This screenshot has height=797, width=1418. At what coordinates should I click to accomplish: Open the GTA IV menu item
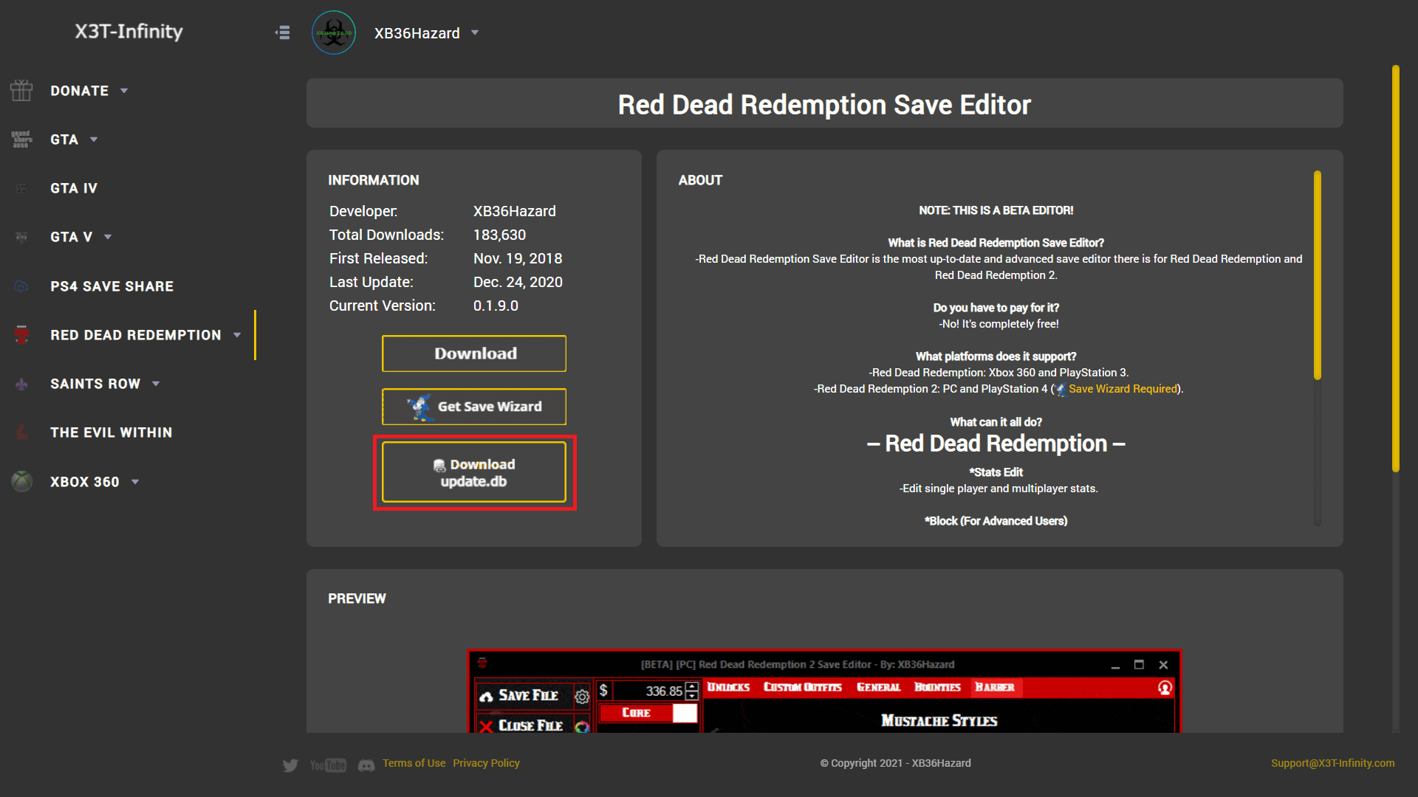tap(74, 188)
